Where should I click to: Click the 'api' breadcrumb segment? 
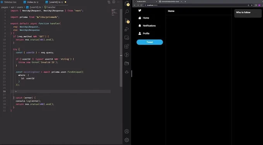pyautogui.click(x=13, y=7)
